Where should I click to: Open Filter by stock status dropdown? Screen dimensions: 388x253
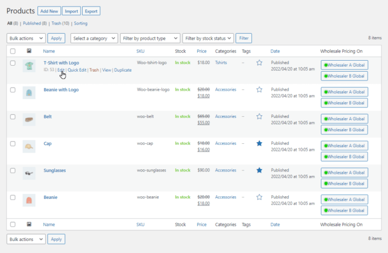point(208,38)
